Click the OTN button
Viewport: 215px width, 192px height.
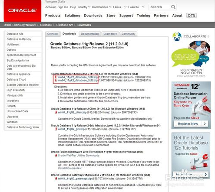pyautogui.click(x=192, y=16)
